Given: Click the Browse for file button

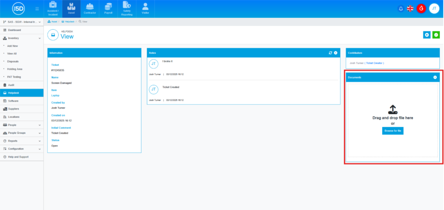Looking at the screenshot, I should pos(393,131).
